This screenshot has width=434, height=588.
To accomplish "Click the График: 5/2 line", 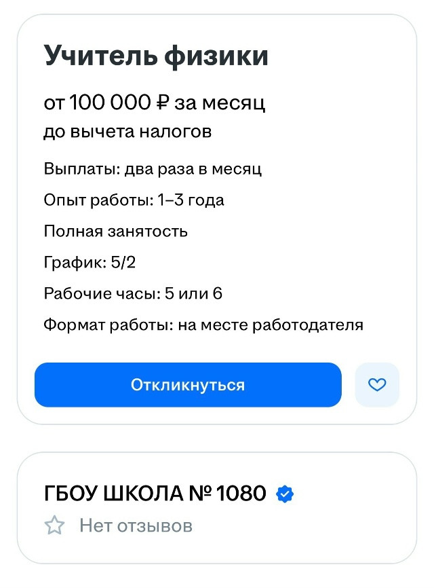I will (90, 262).
